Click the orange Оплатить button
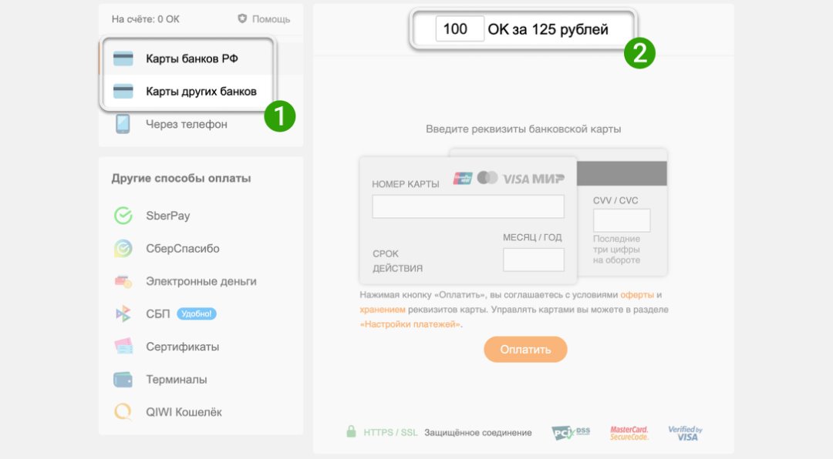Viewport: 833px width, 459px height. [x=525, y=349]
